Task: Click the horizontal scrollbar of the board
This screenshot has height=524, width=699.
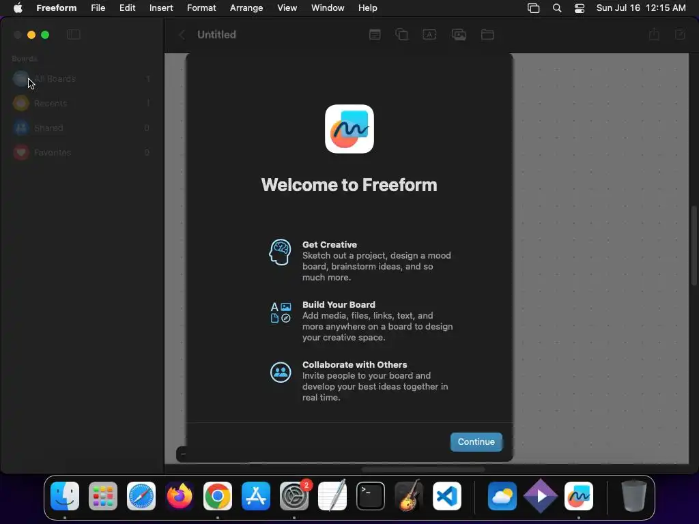Action: click(x=423, y=469)
